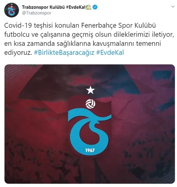Click the 1967 year on the crest
This screenshot has width=177, height=187.
[x=90, y=150]
